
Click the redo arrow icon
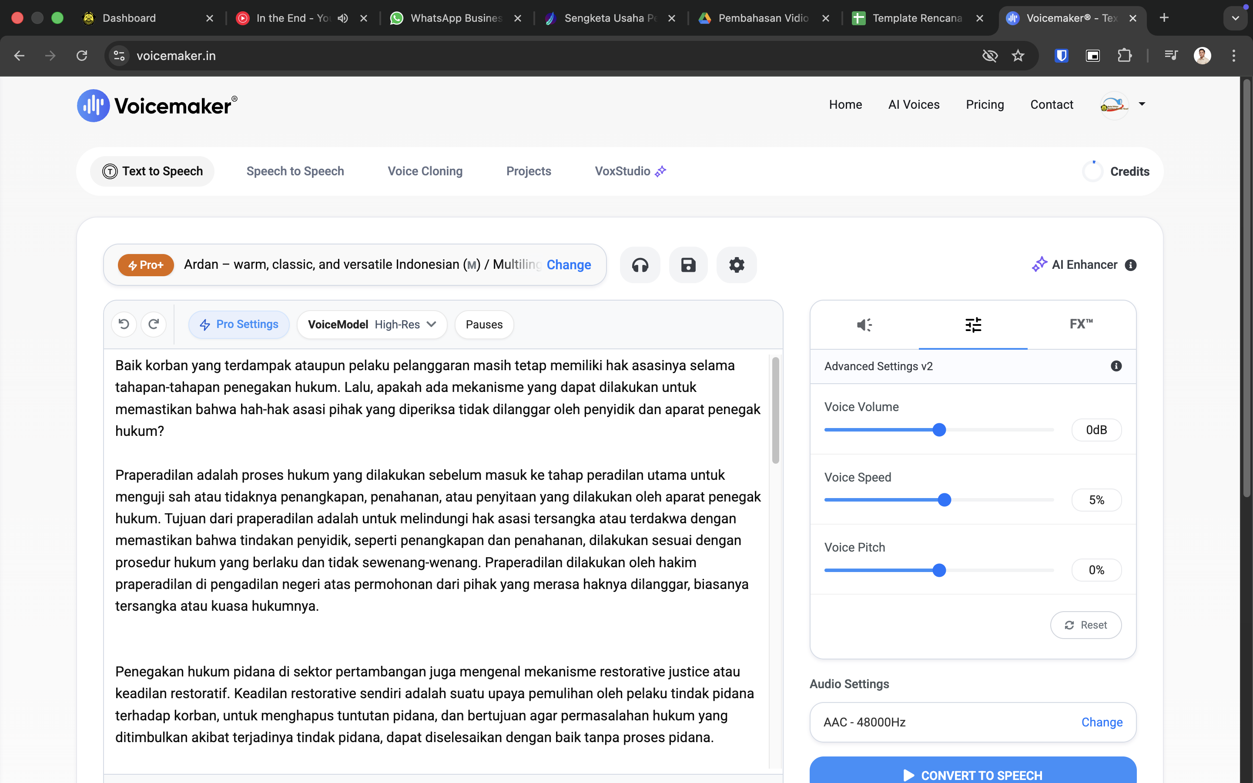(153, 324)
